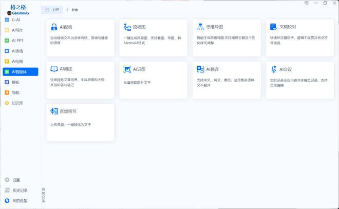Click the AI会议 microphone icon
The height and width of the screenshot is (209, 339).
(x=274, y=69)
